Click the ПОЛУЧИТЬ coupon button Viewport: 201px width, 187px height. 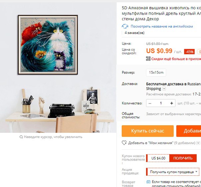pyautogui.click(x=183, y=158)
